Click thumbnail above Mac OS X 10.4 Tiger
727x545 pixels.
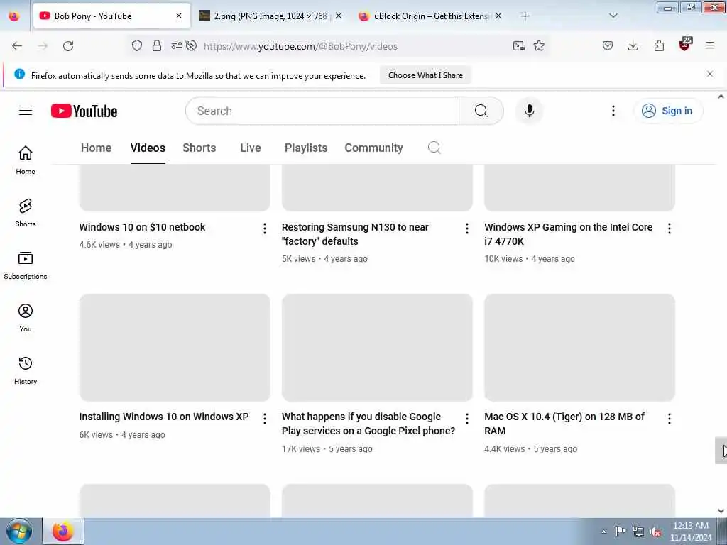coord(579,348)
